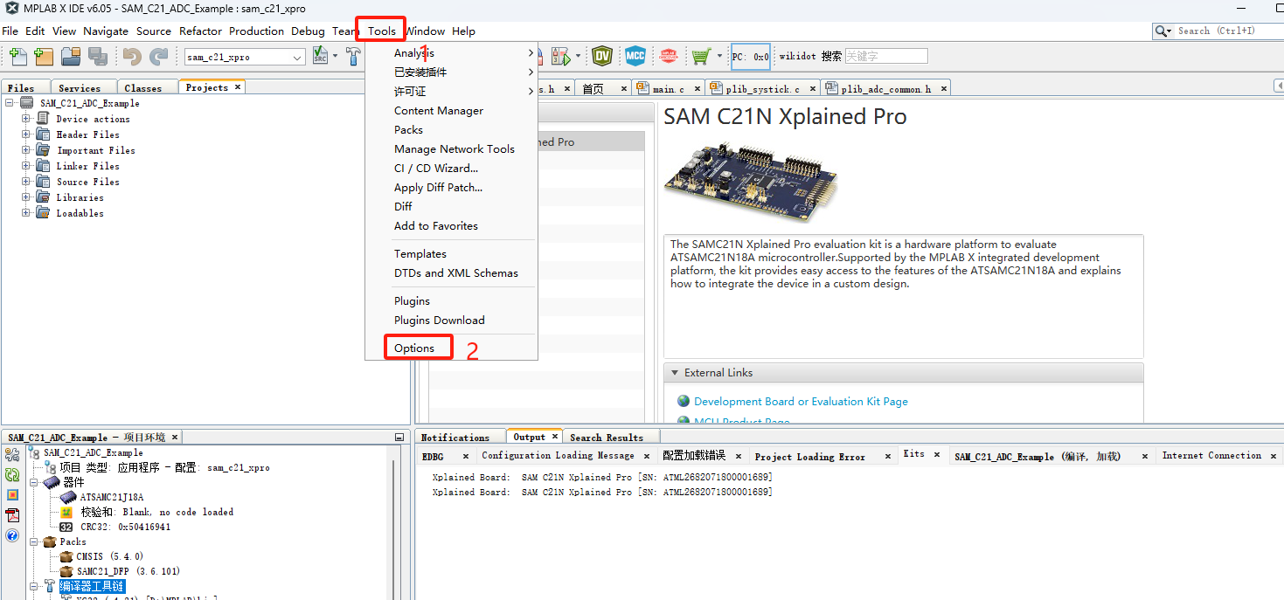
Task: Collapse the Packs node in dashboard
Action: (x=34, y=541)
